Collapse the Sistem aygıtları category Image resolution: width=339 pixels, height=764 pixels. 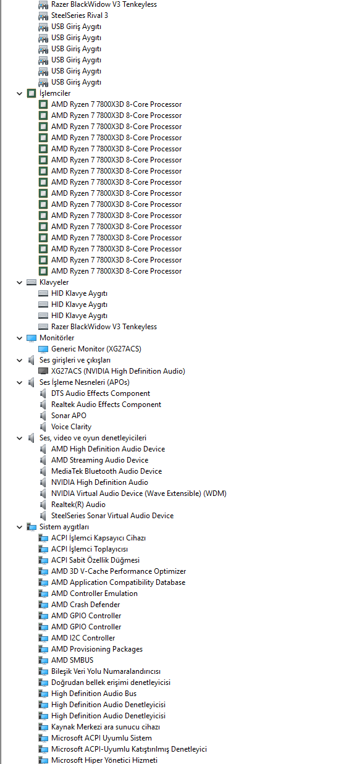click(19, 527)
